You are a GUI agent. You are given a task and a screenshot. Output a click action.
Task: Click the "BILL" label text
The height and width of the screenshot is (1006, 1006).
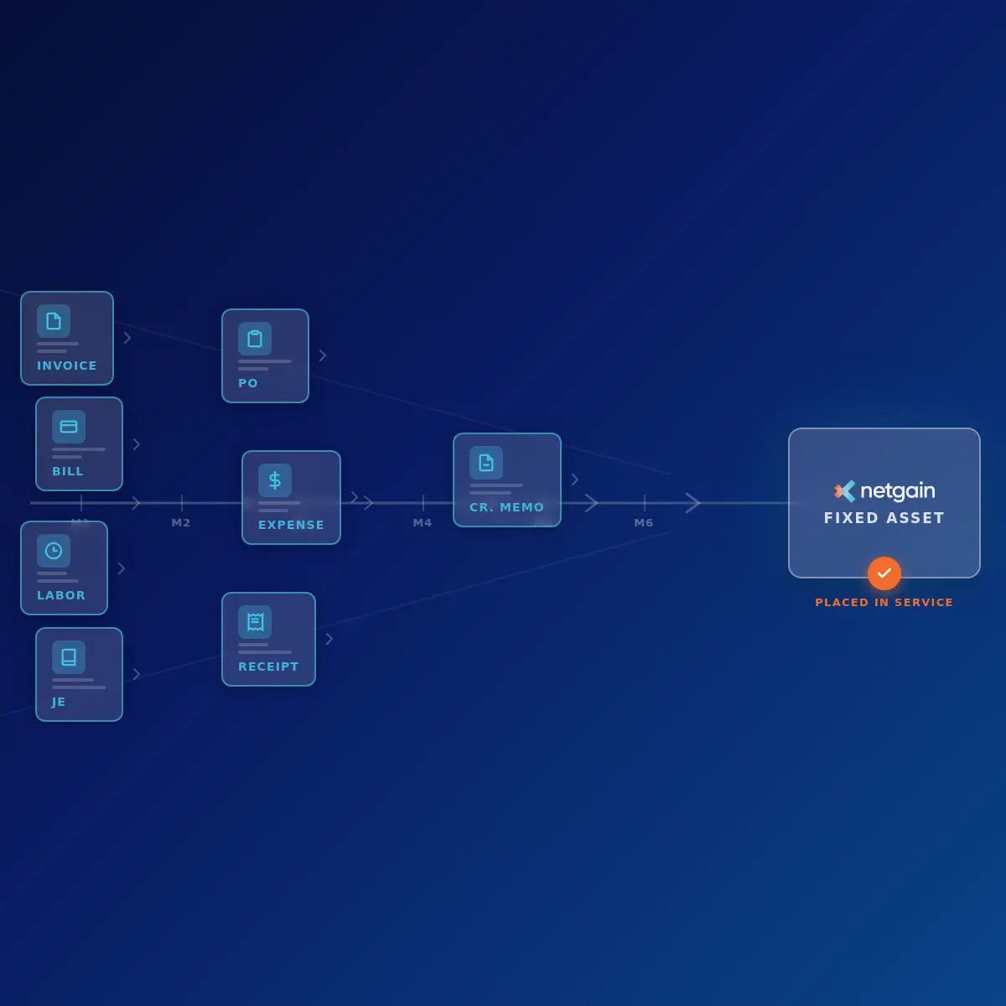(x=68, y=471)
